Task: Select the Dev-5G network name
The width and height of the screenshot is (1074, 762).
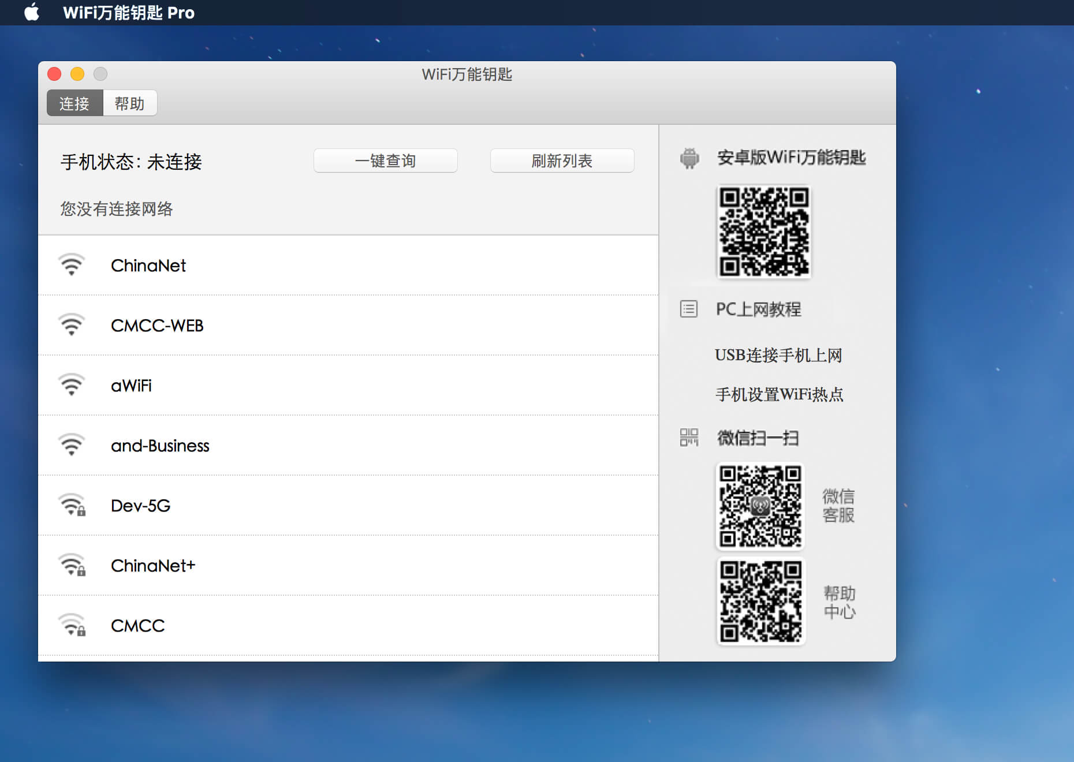Action: click(x=140, y=506)
